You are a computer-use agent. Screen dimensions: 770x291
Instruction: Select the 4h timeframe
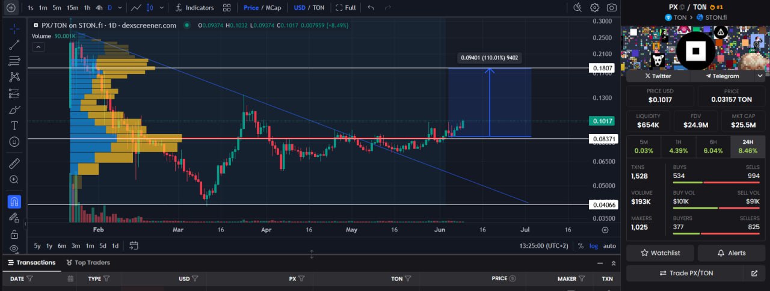tap(99, 8)
